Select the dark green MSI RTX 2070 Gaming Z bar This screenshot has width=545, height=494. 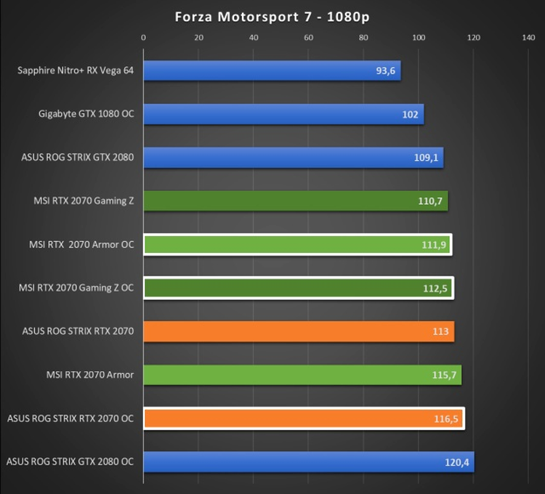tap(296, 201)
